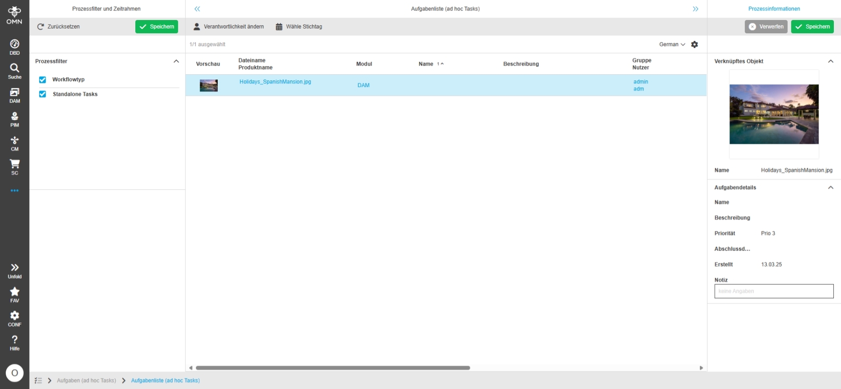Open the Holidays_SpanishMansion.jpg file link
Screen dimensions: 841x389
(275, 82)
